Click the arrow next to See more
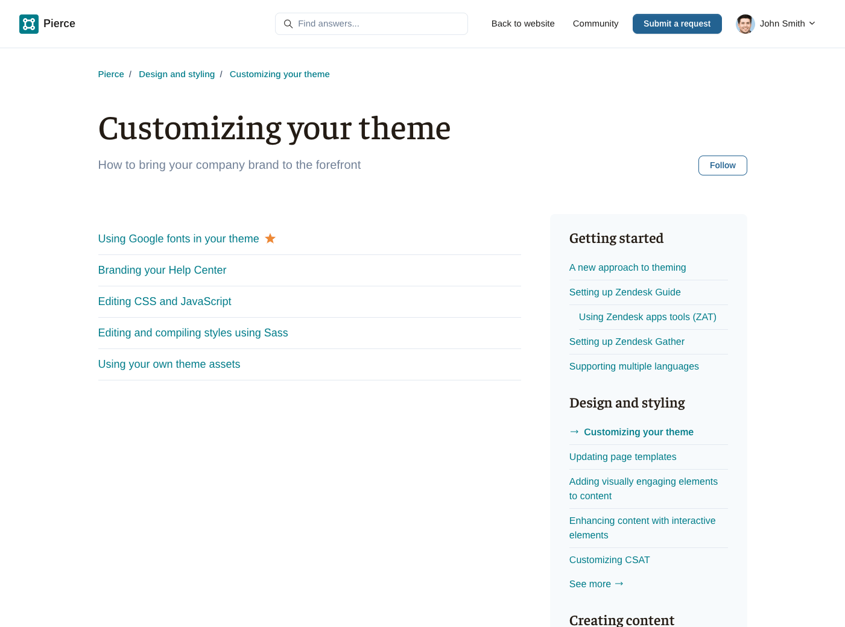 tap(619, 584)
